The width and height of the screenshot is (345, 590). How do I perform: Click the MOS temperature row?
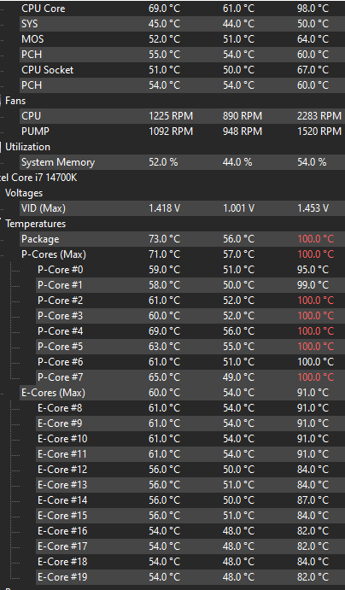coord(182,39)
